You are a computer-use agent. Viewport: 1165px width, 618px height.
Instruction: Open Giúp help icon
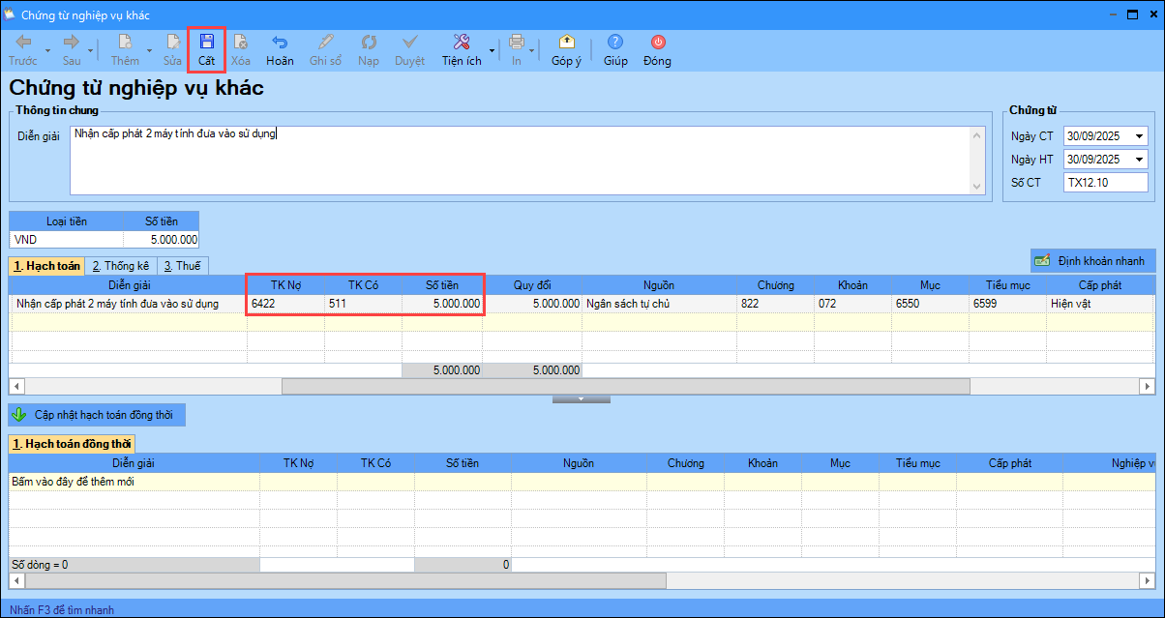[x=615, y=43]
